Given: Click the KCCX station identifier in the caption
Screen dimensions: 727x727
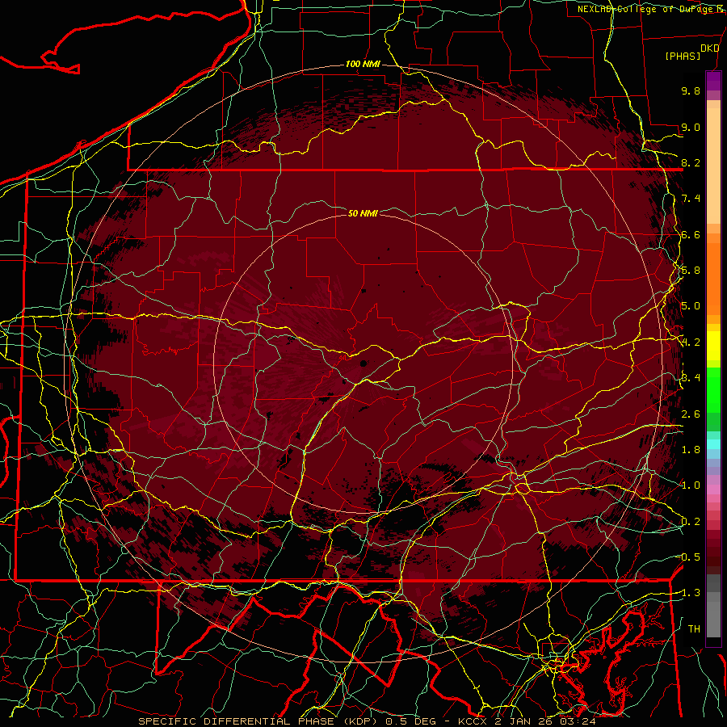Looking at the screenshot, I should click(474, 721).
